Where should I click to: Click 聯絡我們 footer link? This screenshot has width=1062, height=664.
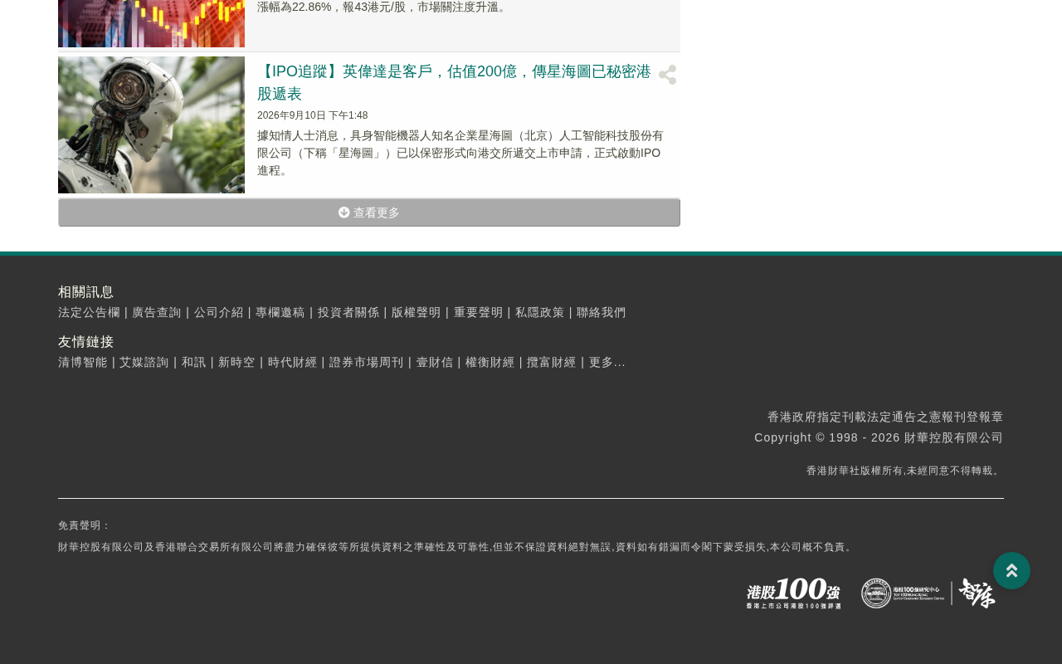click(x=602, y=313)
